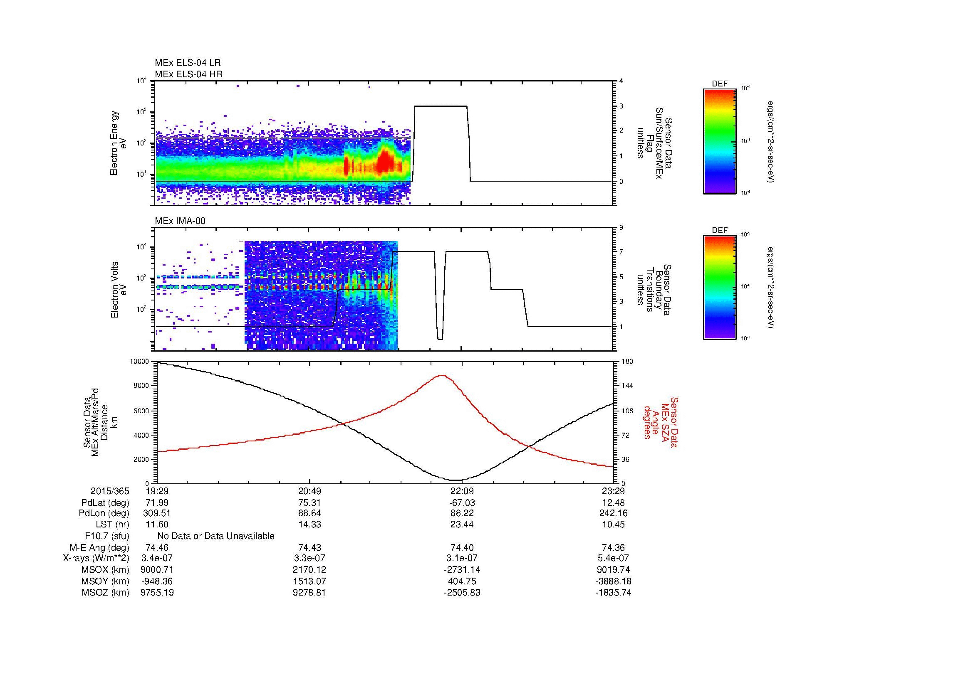Click the LST value '23.44'
973x687 pixels.
point(462,524)
